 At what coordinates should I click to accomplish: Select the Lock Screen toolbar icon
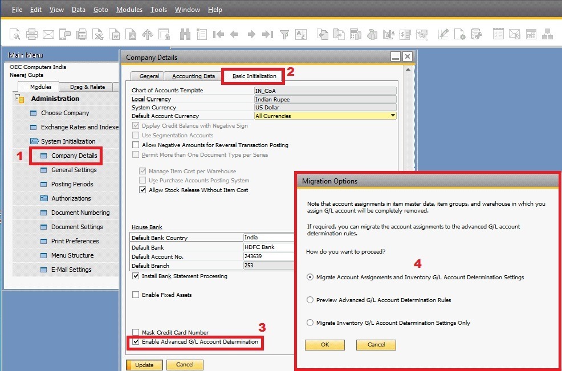coord(164,34)
